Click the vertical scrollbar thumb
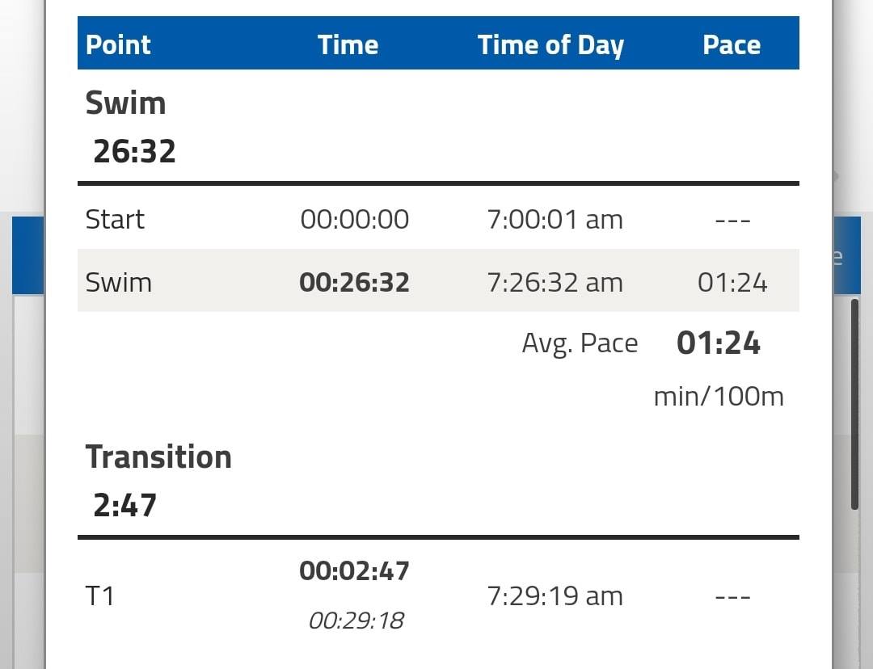 (854, 404)
